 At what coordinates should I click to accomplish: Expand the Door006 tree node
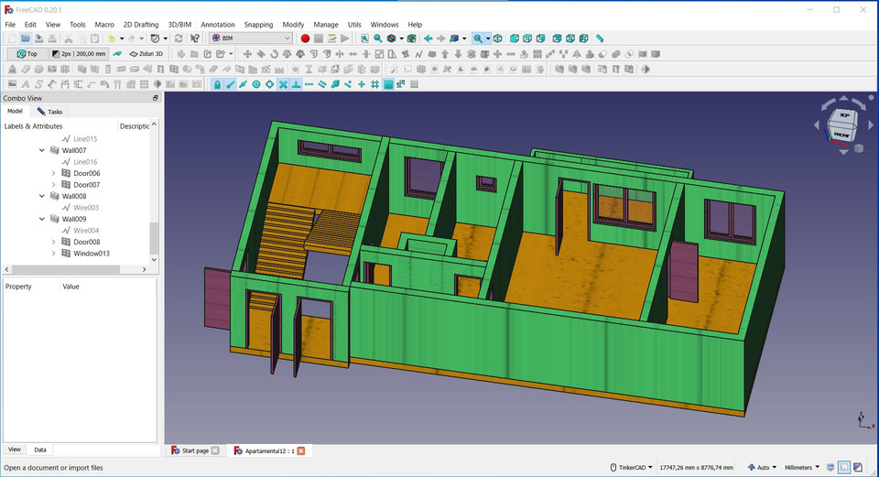[x=54, y=173]
